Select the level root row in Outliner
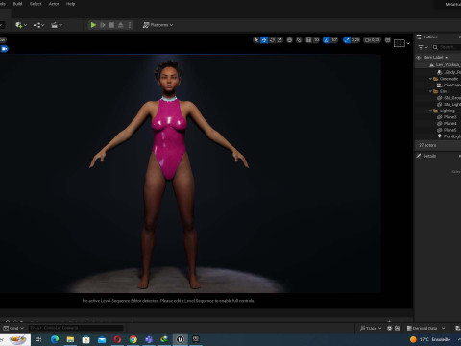 coord(438,65)
